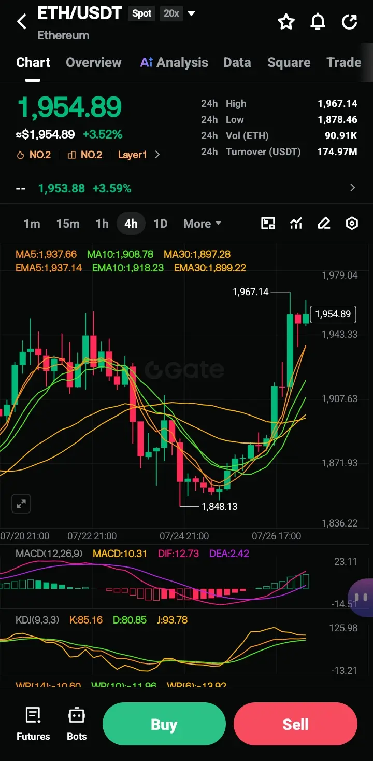Select the 4h timeframe
This screenshot has height=761, width=373.
coord(131,224)
